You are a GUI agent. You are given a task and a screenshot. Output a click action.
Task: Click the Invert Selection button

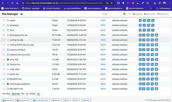pos(41,101)
